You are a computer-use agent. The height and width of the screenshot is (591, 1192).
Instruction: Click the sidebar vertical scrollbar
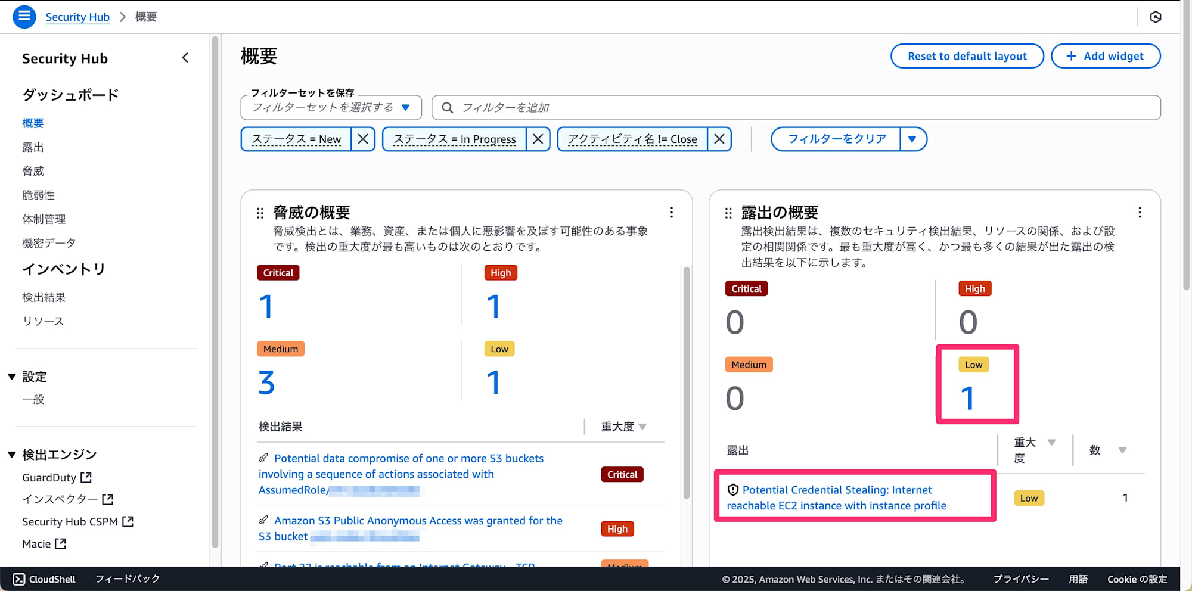pyautogui.click(x=215, y=292)
